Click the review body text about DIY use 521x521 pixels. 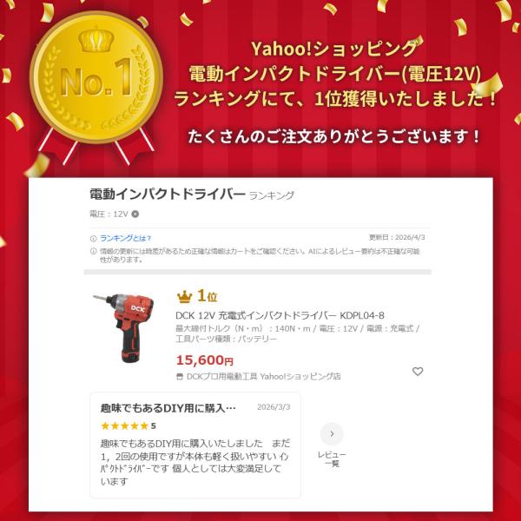click(195, 462)
